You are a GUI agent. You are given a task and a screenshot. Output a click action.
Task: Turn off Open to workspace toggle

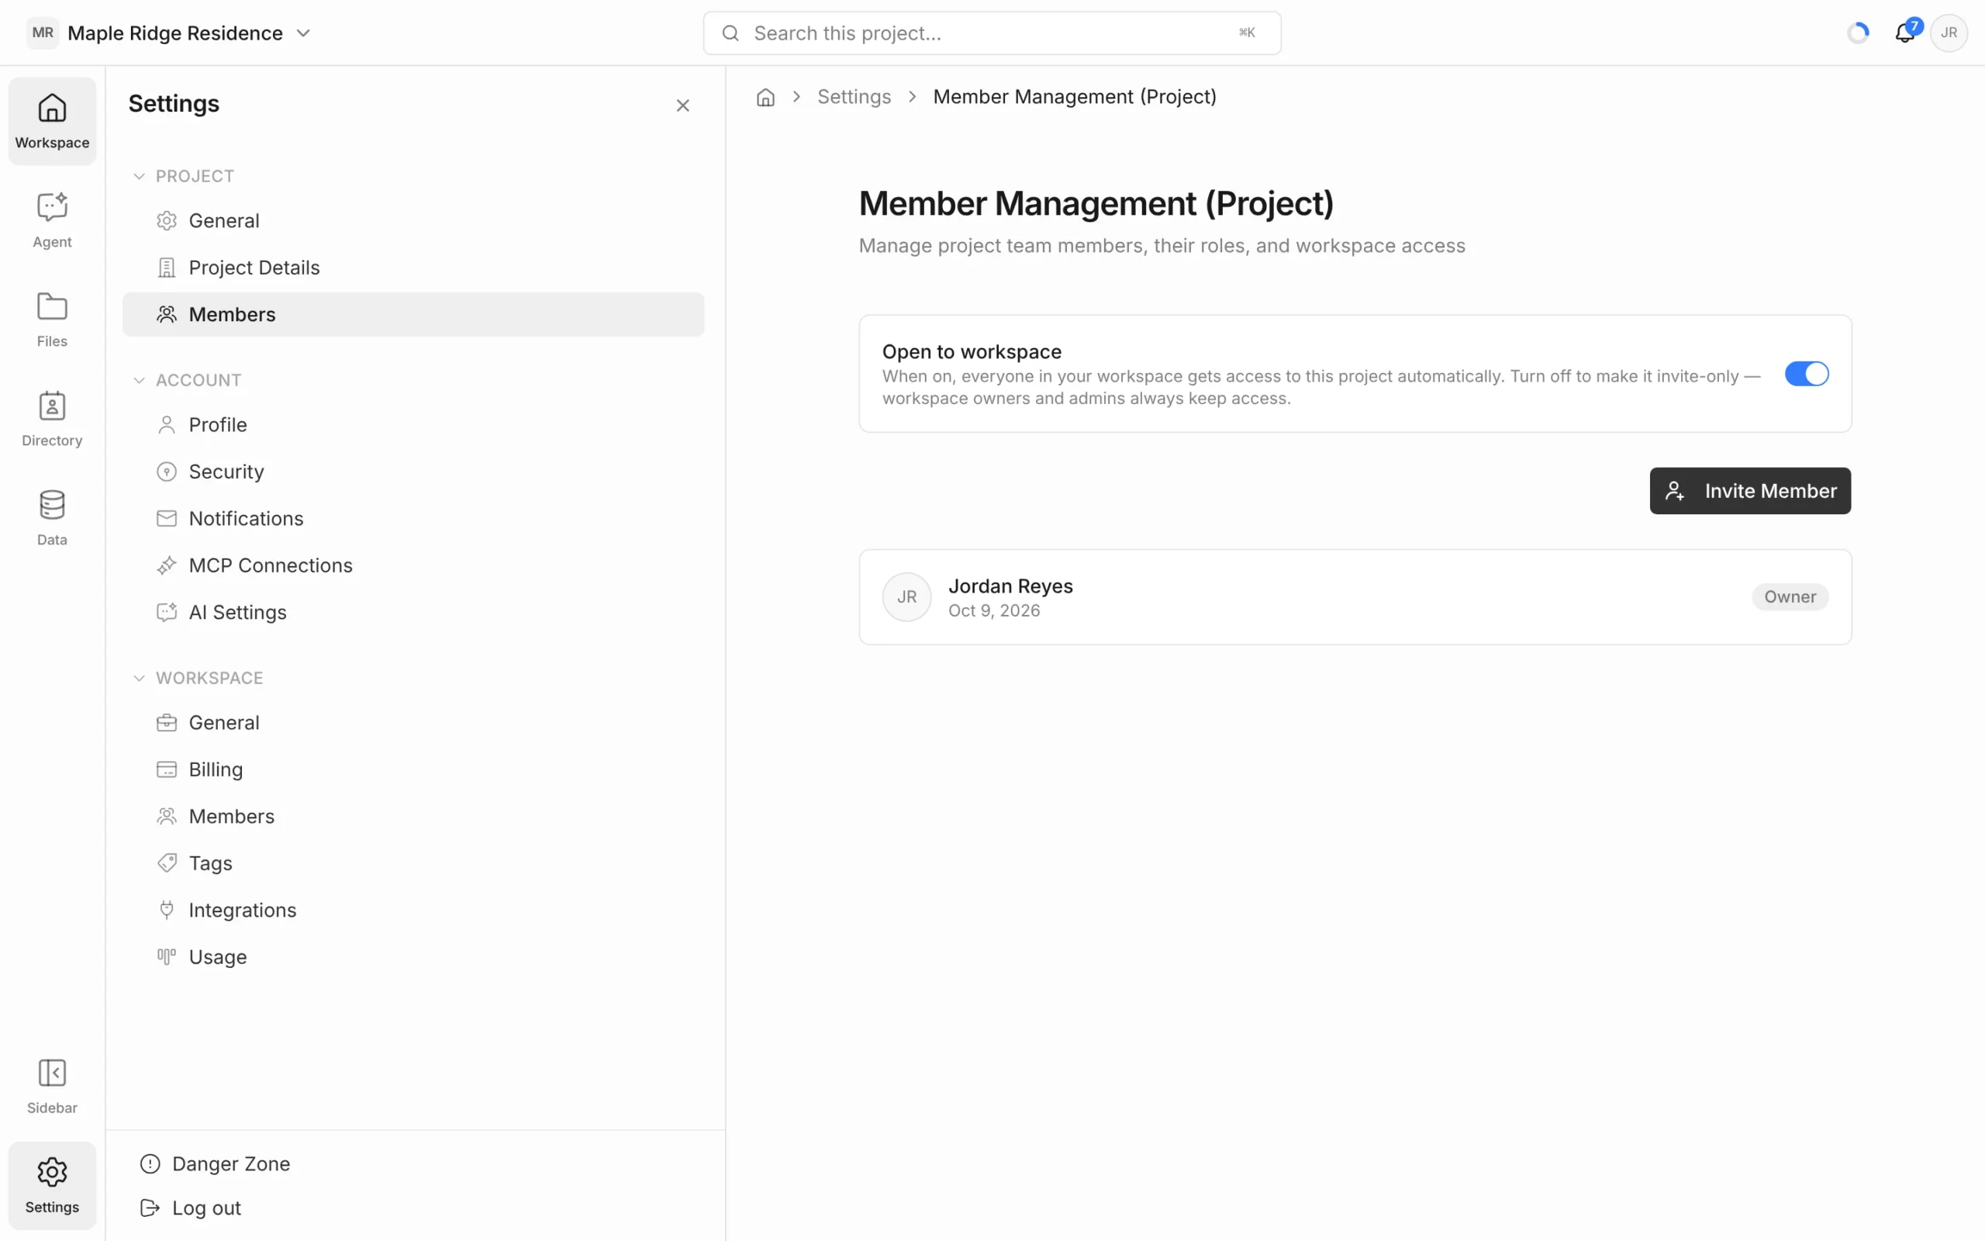(x=1806, y=373)
